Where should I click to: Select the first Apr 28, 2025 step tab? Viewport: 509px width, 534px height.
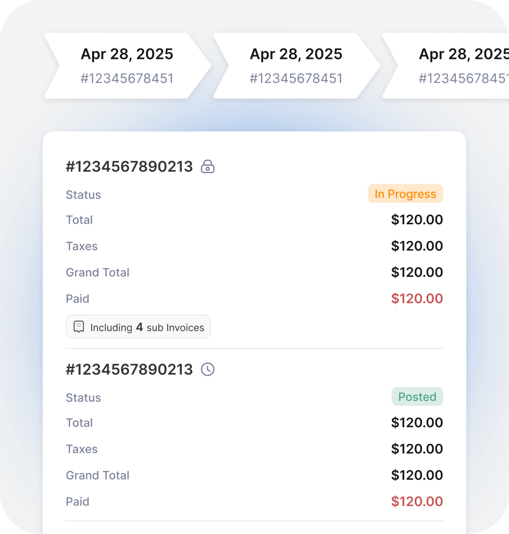[127, 66]
